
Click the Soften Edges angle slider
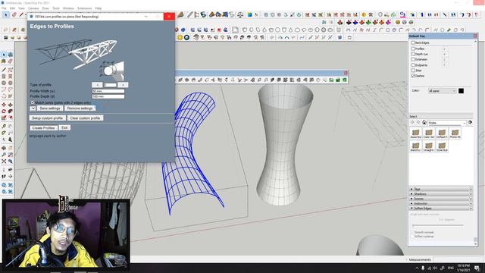pyautogui.click(x=438, y=225)
